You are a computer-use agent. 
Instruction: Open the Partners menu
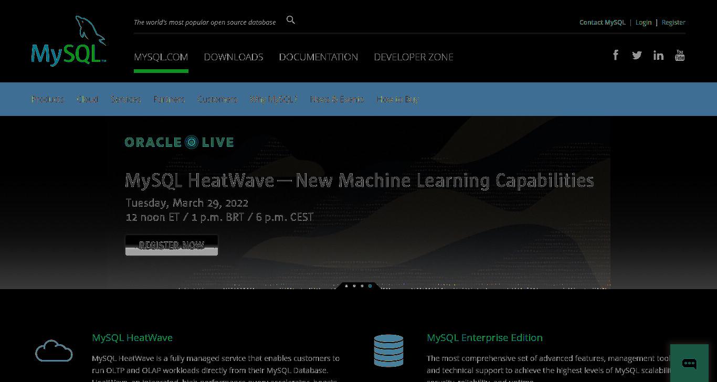(x=169, y=99)
